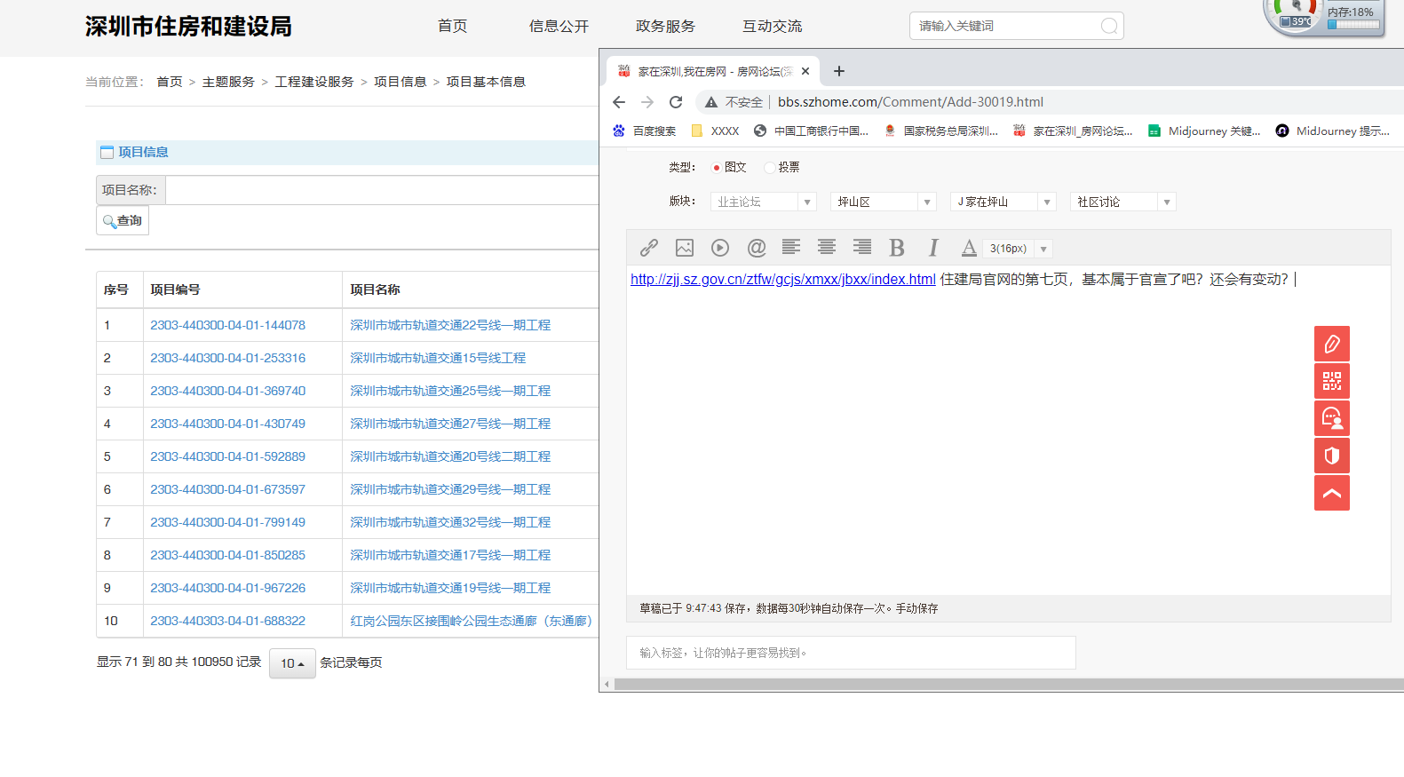Click the red back-to-top arrow button
Image resolution: width=1404 pixels, height=777 pixels.
pos(1331,493)
